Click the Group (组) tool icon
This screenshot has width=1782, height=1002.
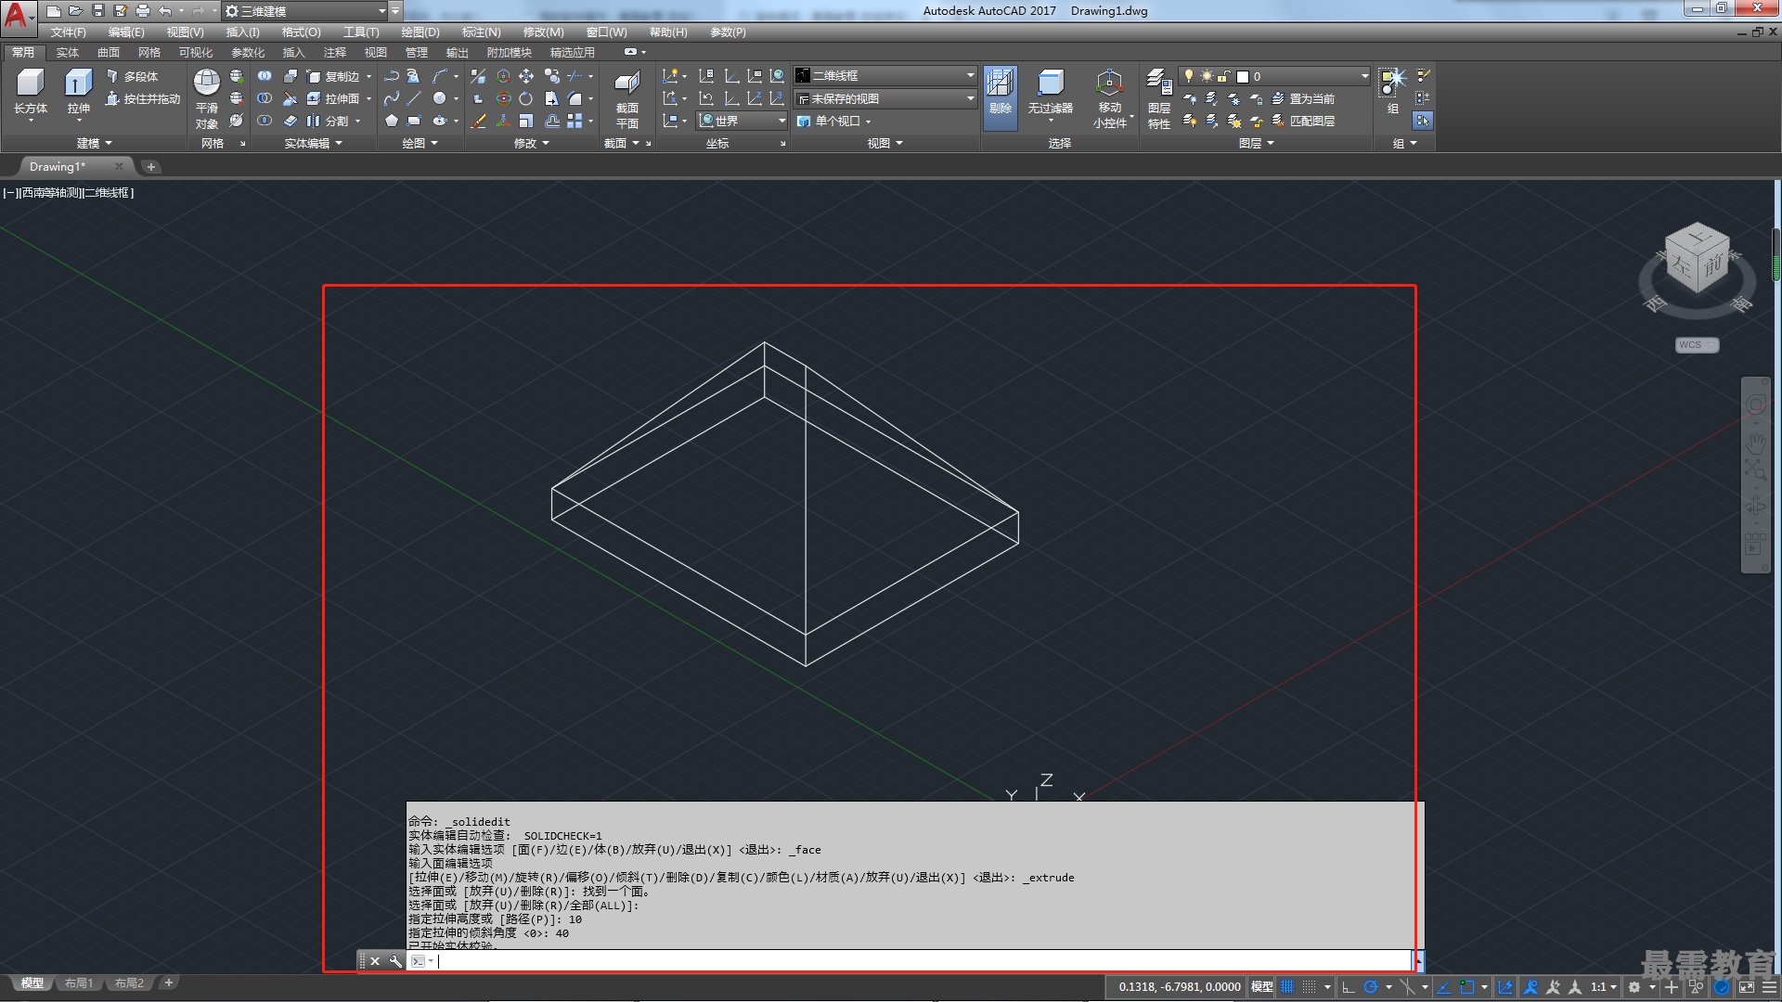pos(1392,91)
